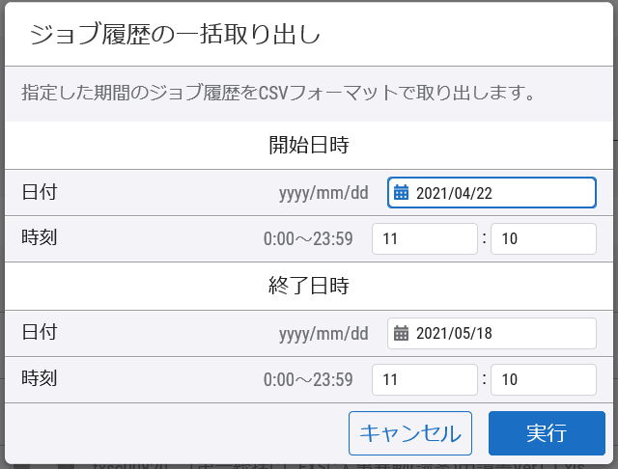
Task: Click the yyyy/mm/dd hint in start date row
Action: (323, 193)
